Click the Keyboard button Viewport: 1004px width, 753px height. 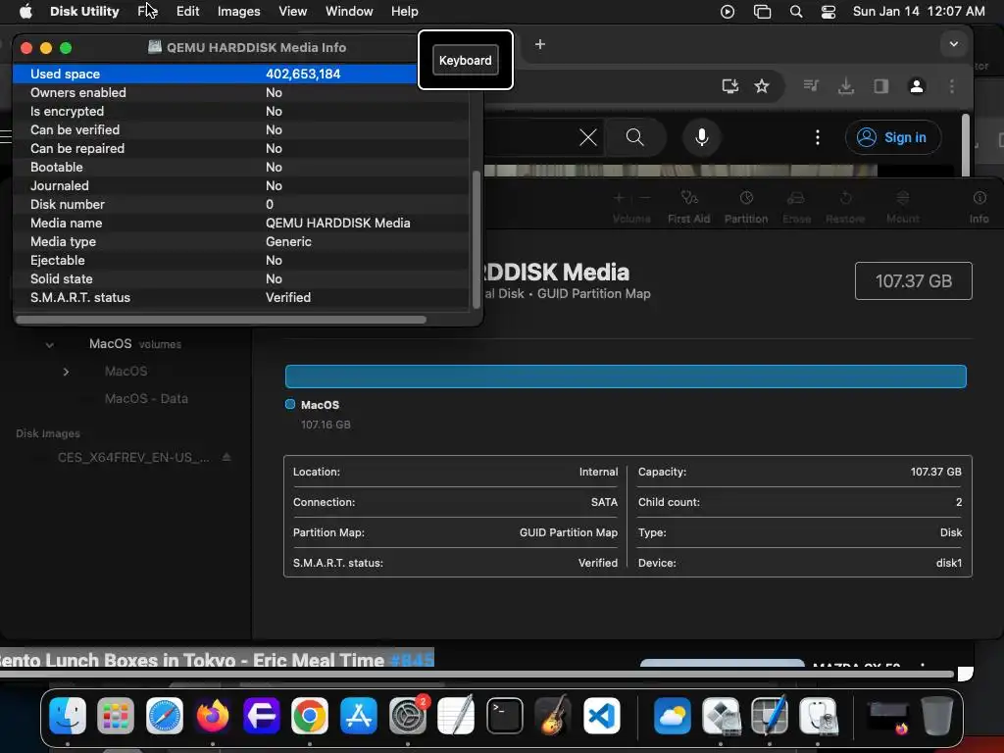[x=466, y=60]
